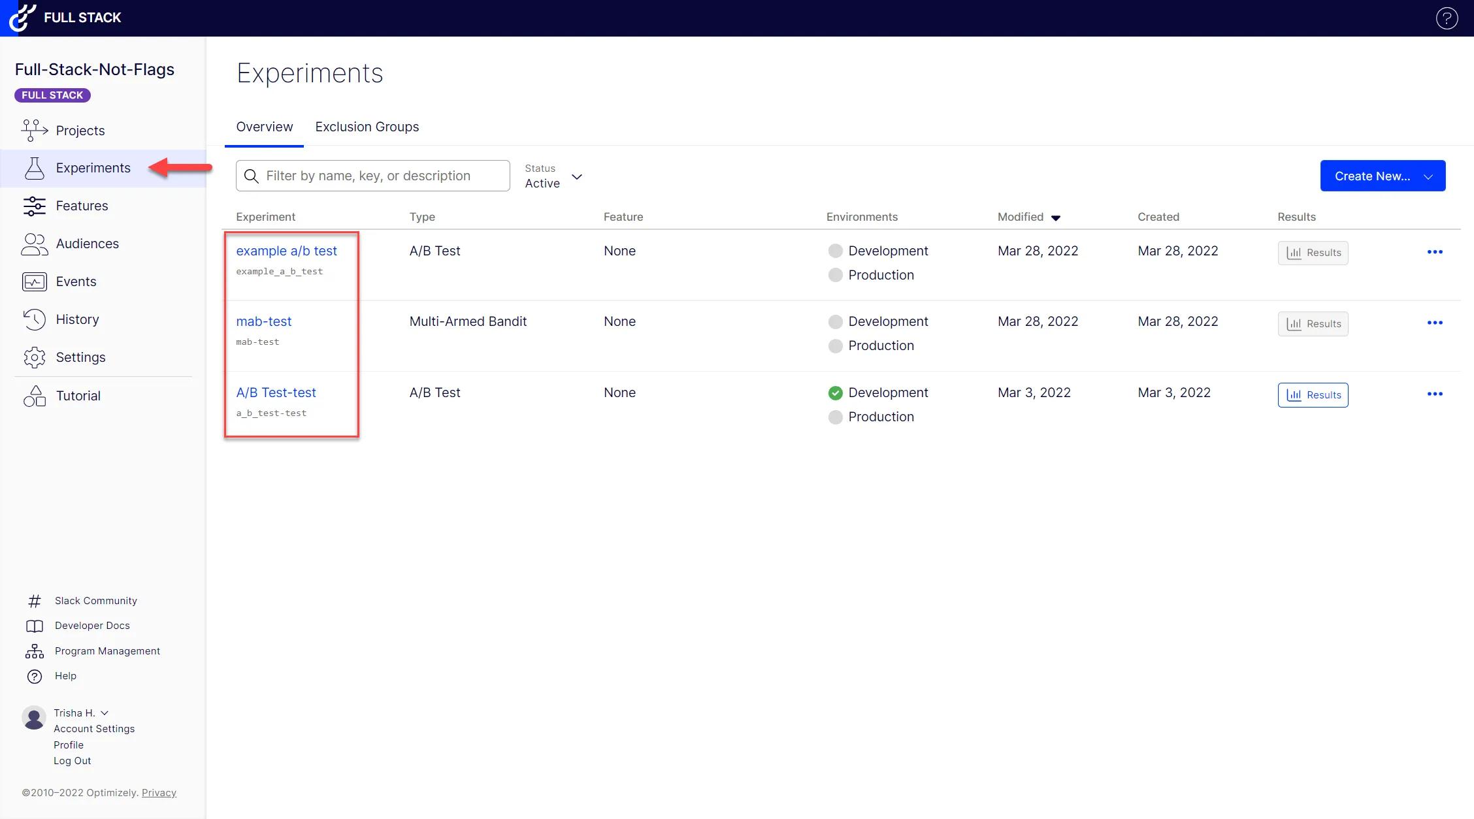
Task: Click Development status dot for mab-test
Action: (x=835, y=322)
